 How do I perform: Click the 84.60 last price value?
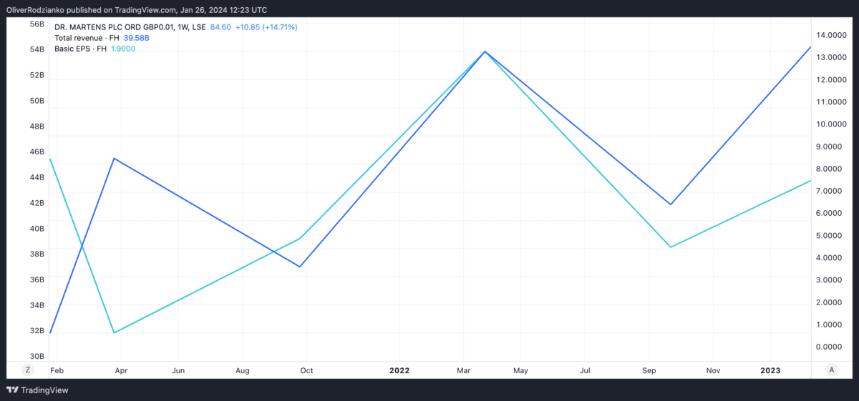click(x=220, y=27)
